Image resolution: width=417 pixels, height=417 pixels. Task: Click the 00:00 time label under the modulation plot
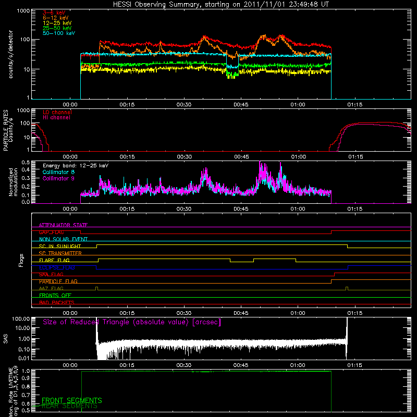pos(70,209)
